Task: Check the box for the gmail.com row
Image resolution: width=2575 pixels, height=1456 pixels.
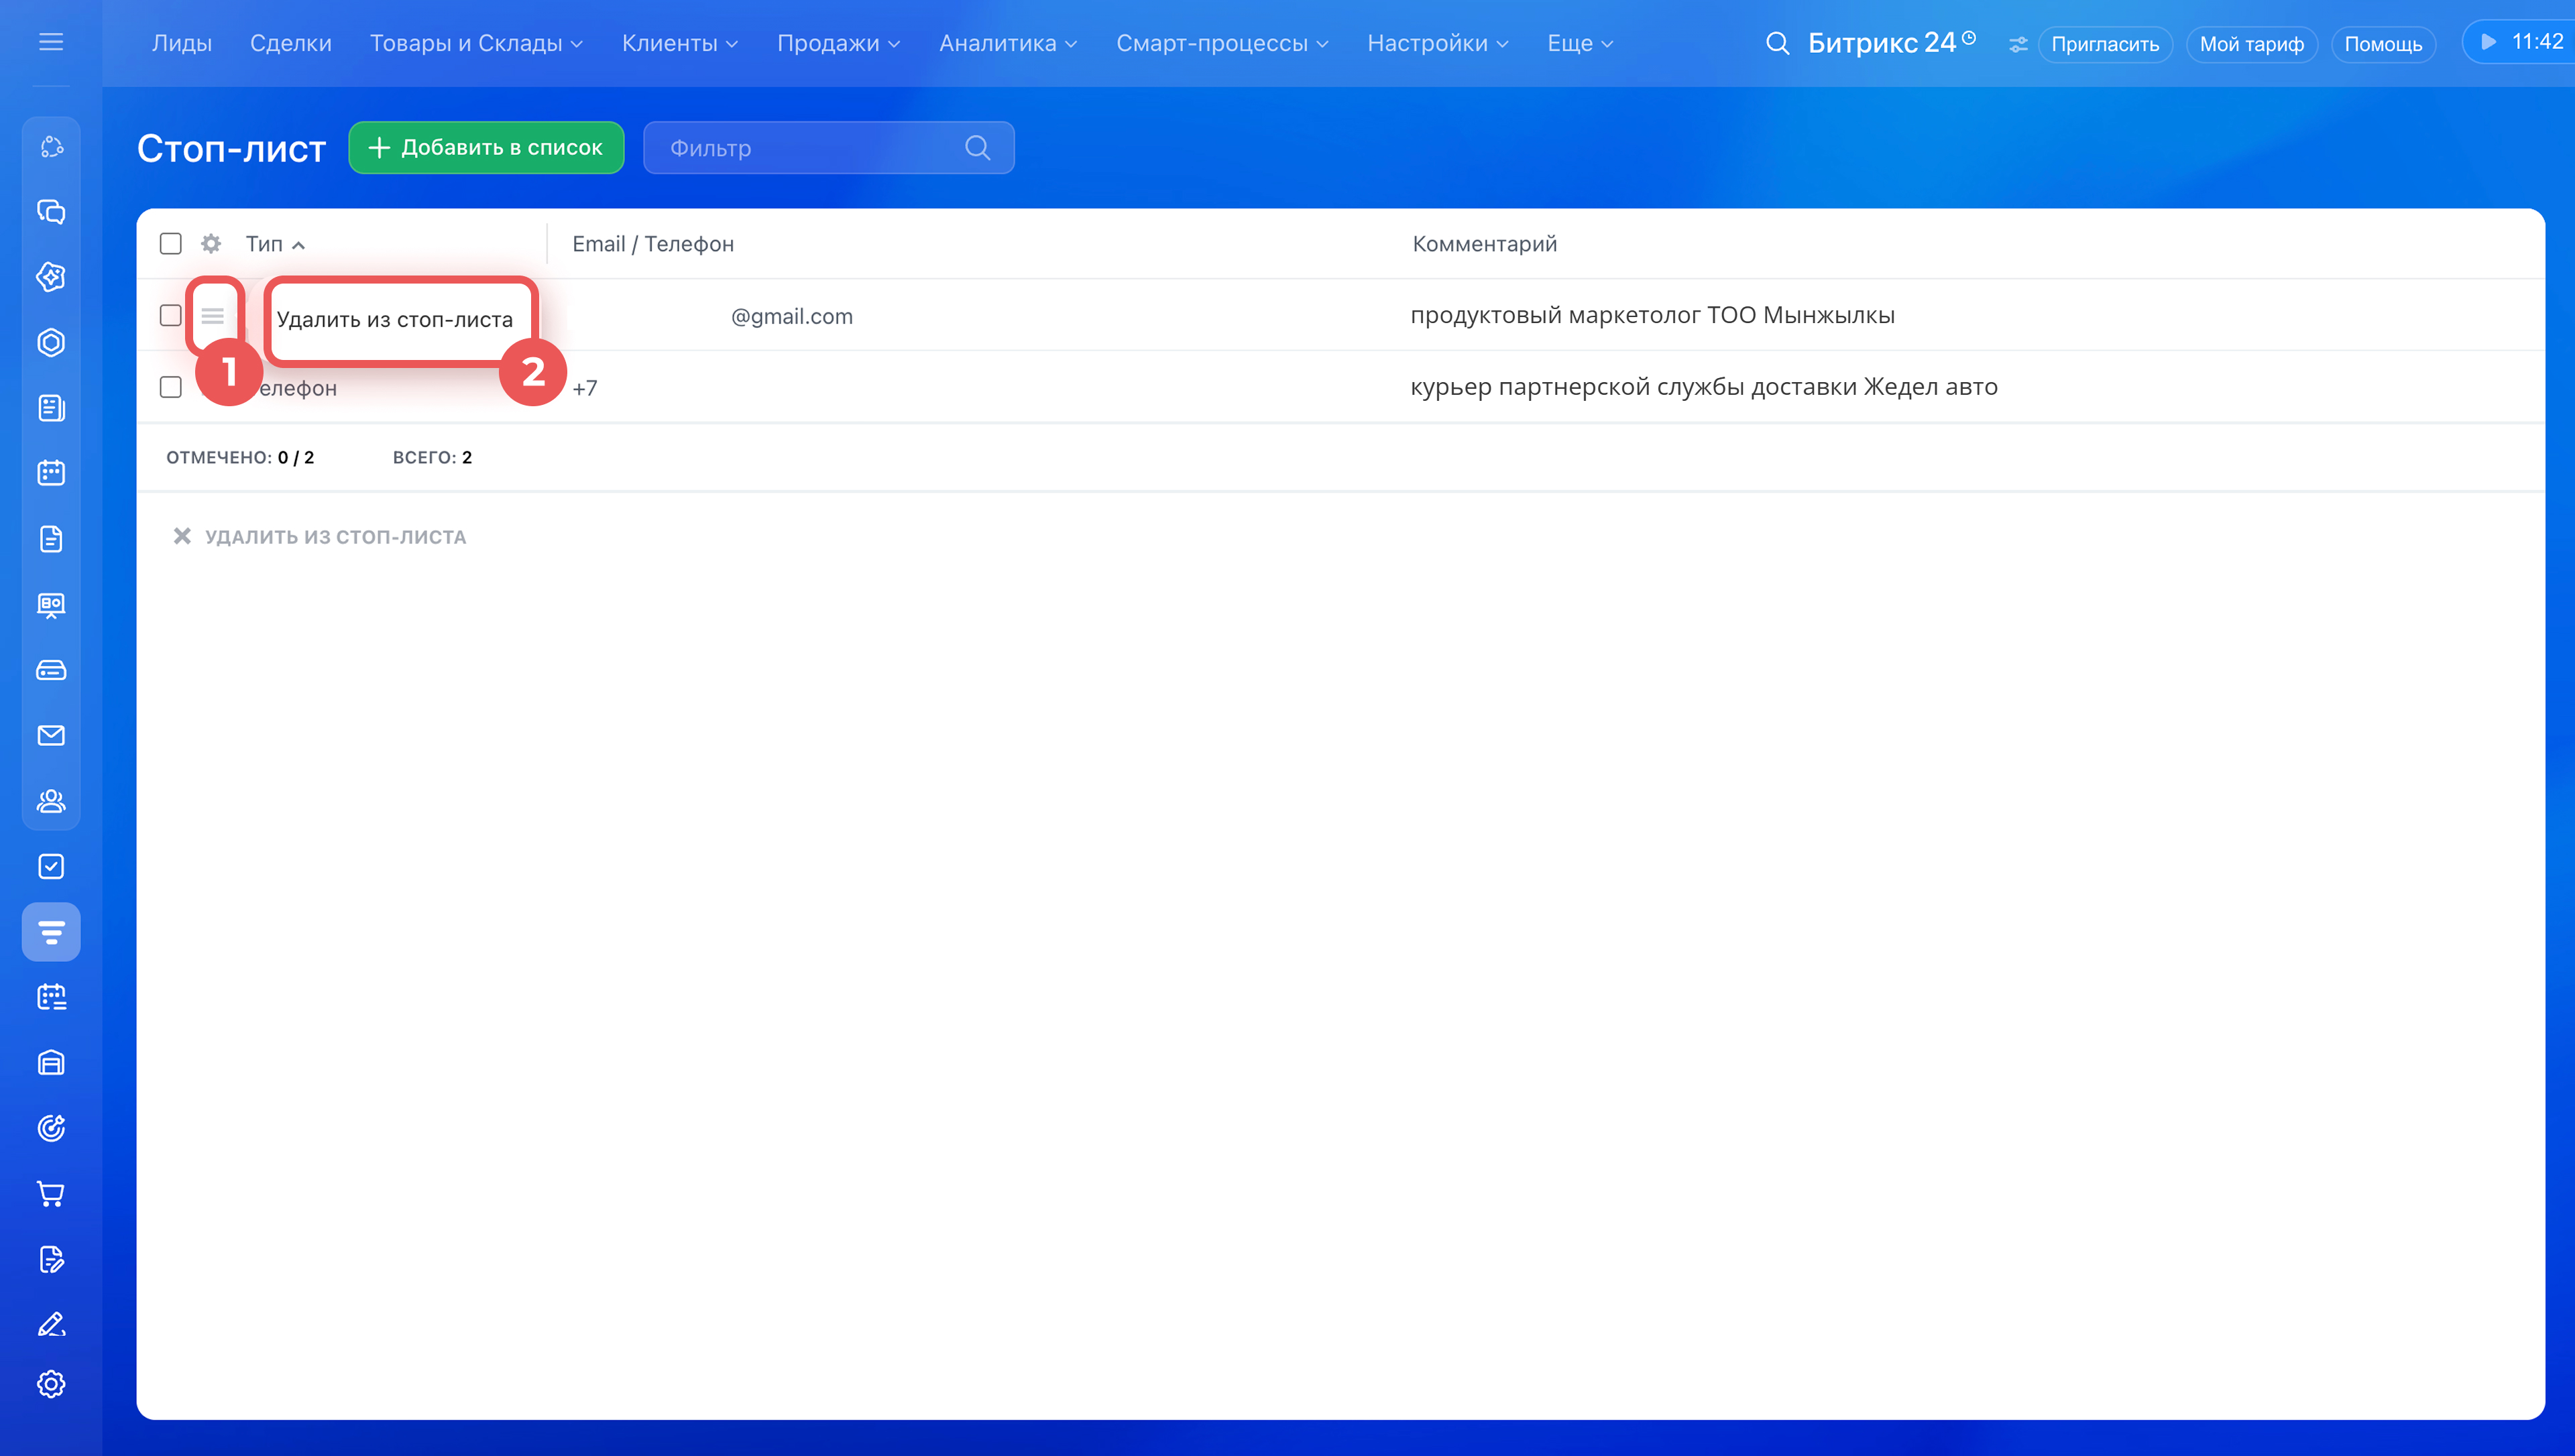Action: coord(171,315)
